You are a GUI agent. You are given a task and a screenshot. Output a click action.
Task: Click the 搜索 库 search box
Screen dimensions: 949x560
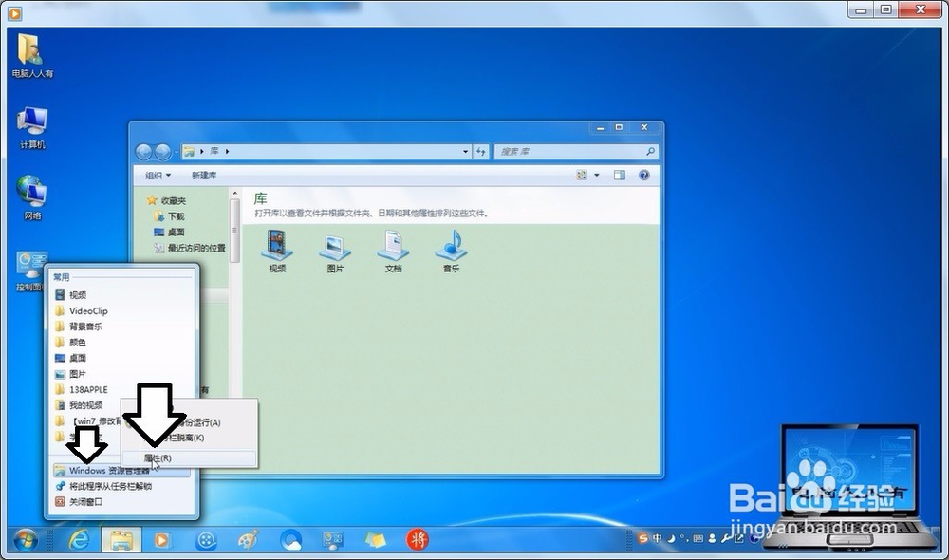[x=576, y=151]
